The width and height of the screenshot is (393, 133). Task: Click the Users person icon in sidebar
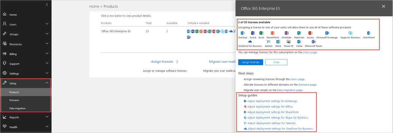[x=5, y=24]
